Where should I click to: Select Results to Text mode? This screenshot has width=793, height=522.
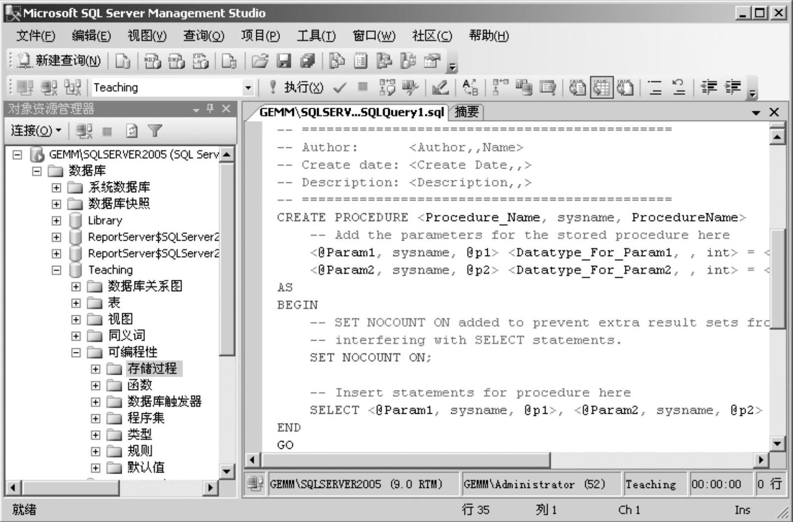[x=577, y=88]
